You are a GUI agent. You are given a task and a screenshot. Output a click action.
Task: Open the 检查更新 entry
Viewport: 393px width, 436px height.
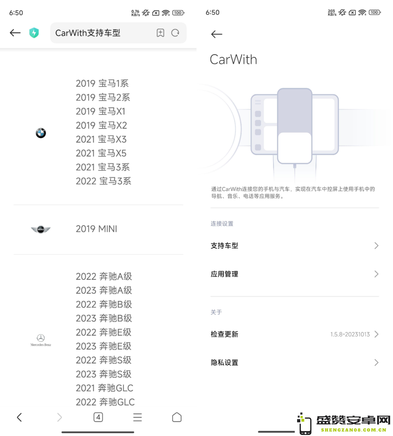(295, 334)
